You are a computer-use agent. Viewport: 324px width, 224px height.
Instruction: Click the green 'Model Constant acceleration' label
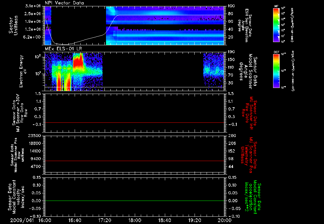(253, 197)
